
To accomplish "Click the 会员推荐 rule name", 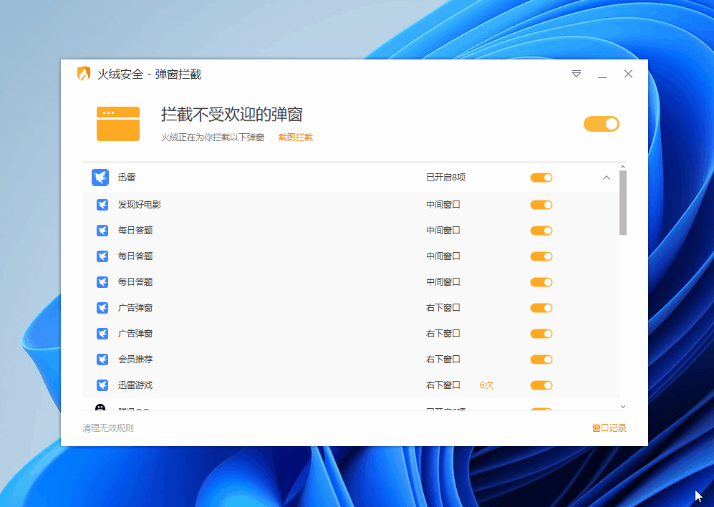I will (135, 359).
